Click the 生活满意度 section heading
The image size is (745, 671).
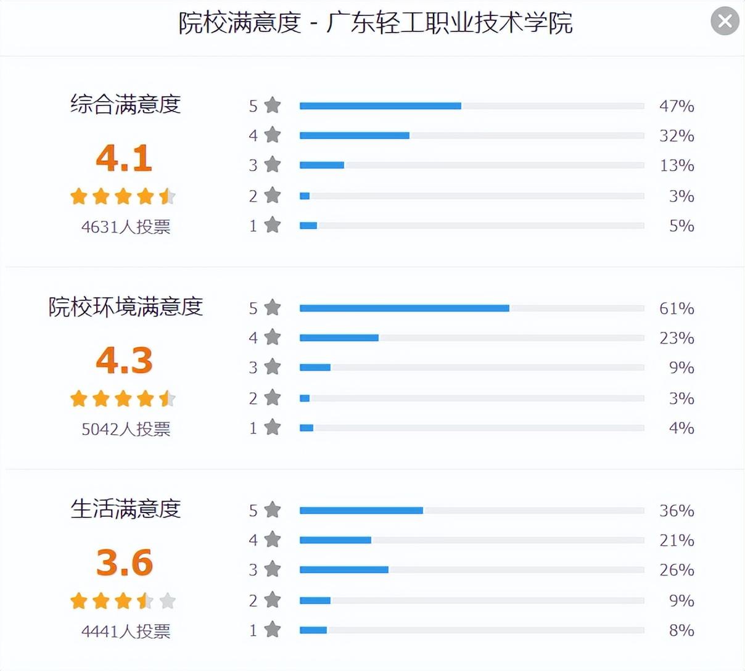tap(125, 509)
